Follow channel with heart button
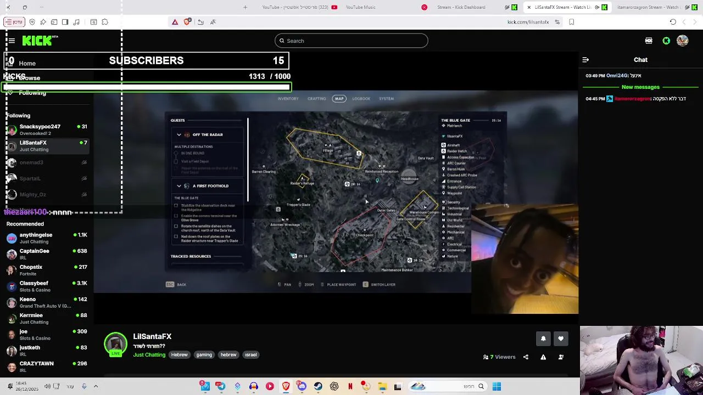 (x=561, y=339)
